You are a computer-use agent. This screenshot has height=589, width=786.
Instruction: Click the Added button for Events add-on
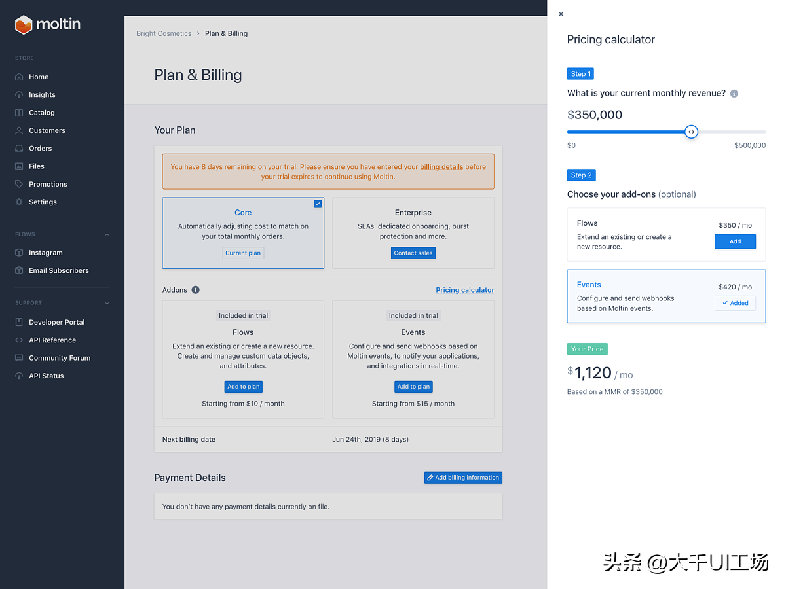click(735, 303)
